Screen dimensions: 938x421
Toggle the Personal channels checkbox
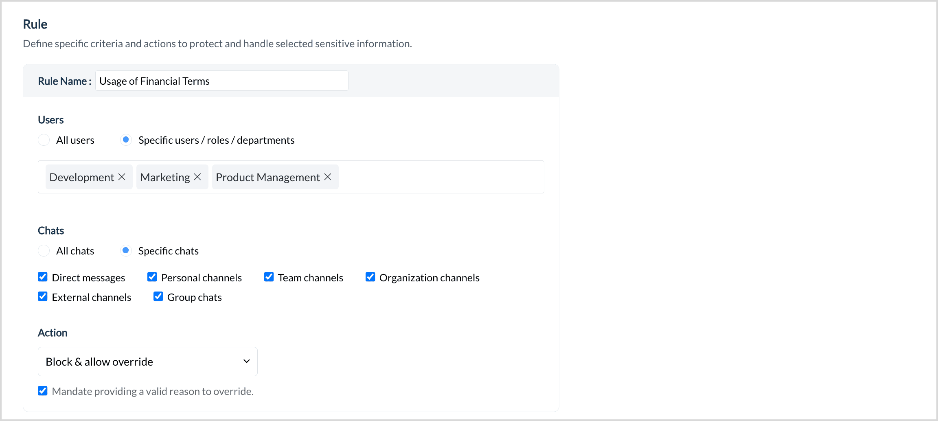[152, 277]
